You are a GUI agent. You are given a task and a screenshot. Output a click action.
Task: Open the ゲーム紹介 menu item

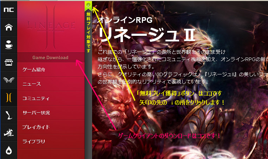coord(51,70)
